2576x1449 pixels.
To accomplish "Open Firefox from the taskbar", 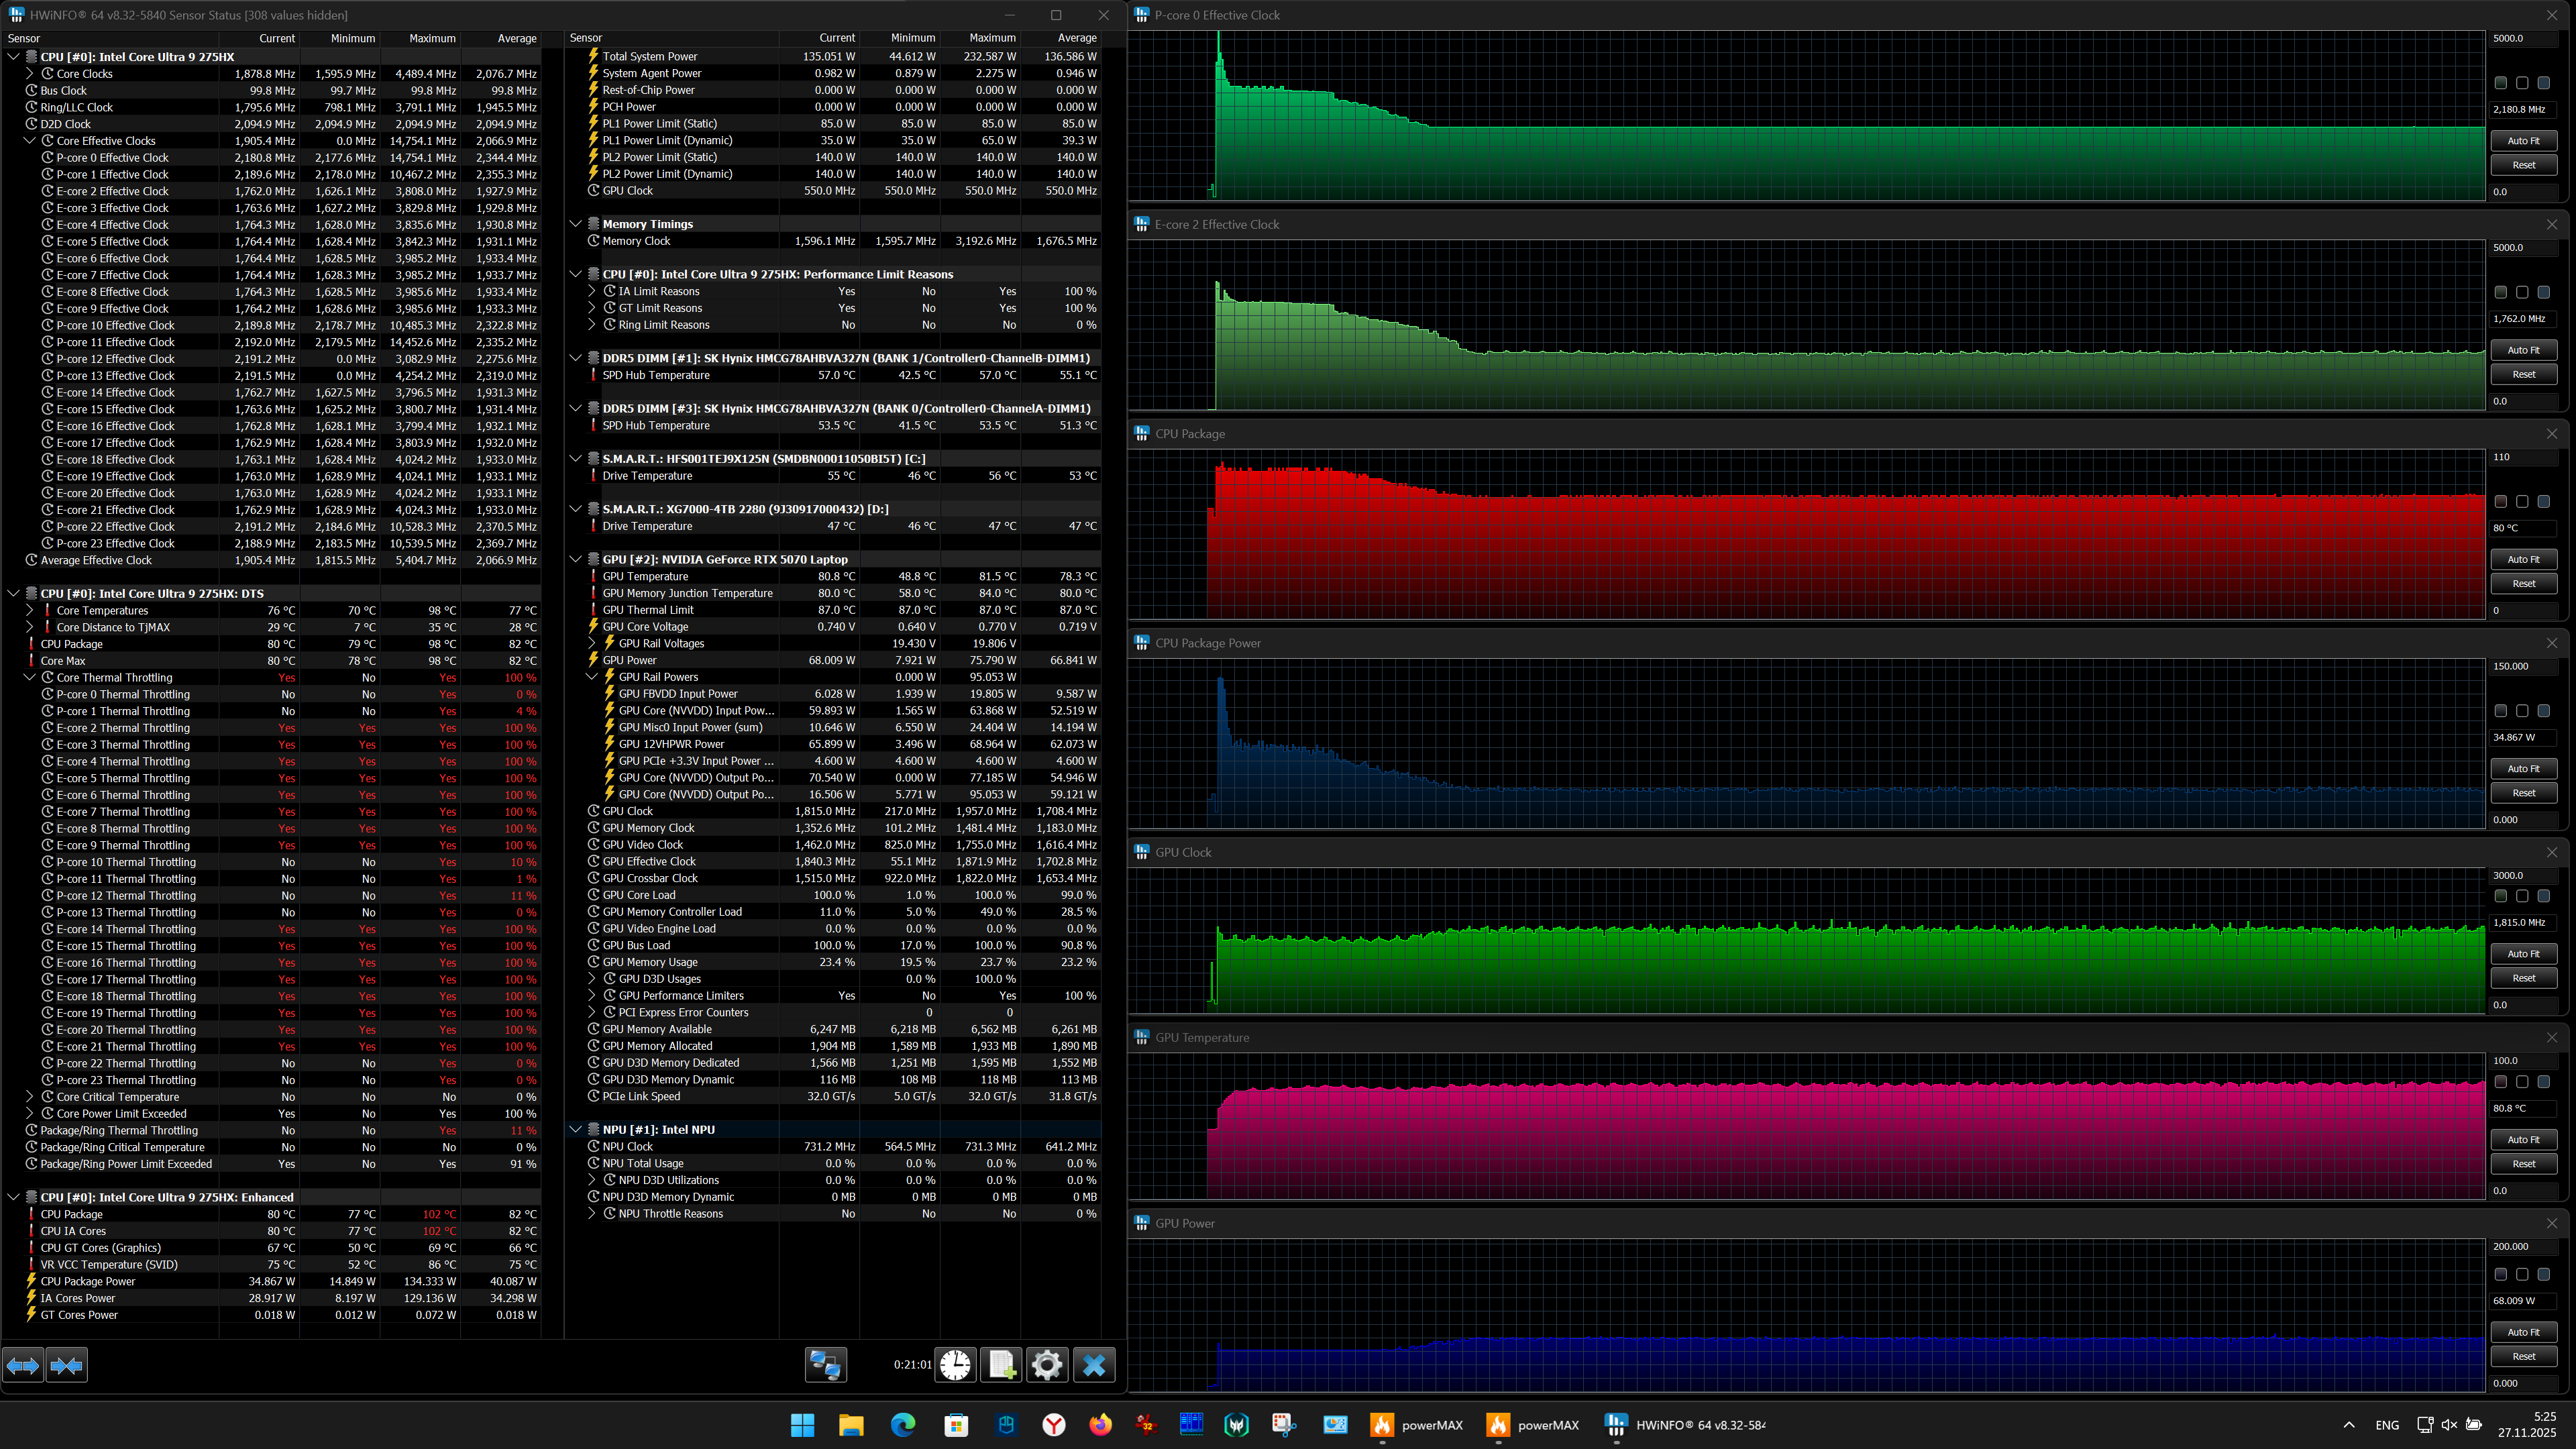I will click(x=1100, y=1425).
